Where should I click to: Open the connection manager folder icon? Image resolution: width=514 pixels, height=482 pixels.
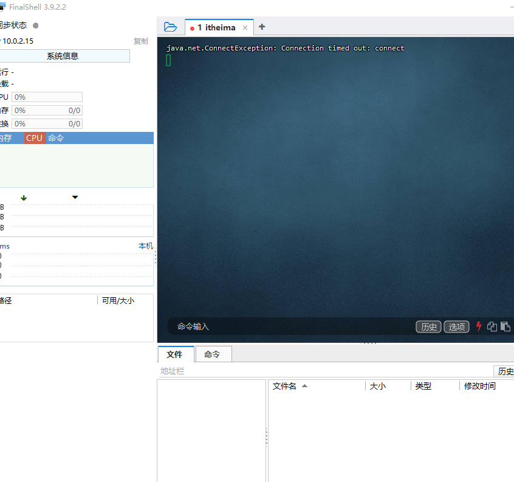tap(171, 27)
